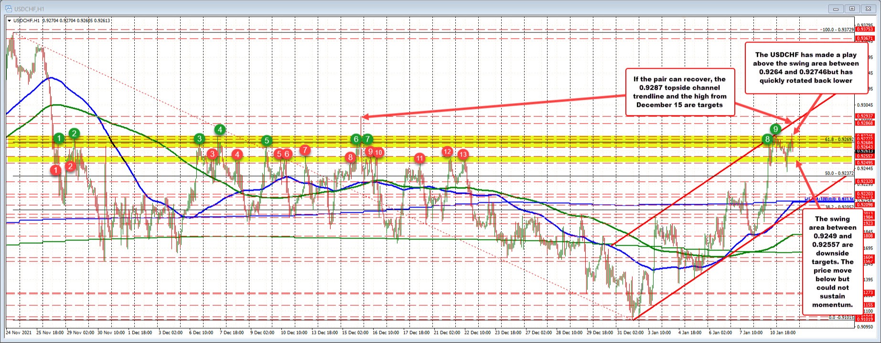
Task: Select the Fibonacci label 50.0 - 0.92372
Action: pos(839,173)
